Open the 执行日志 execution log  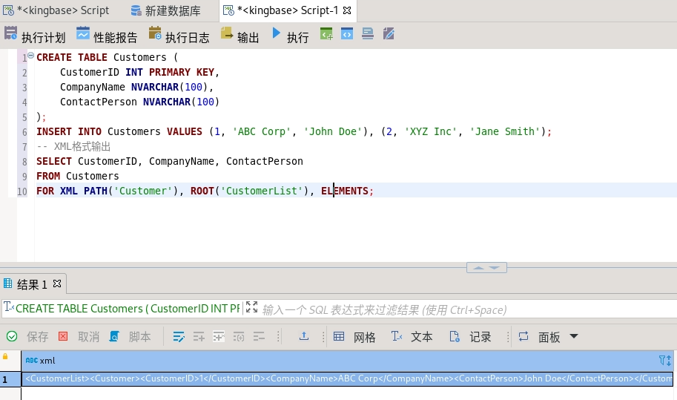pyautogui.click(x=179, y=36)
